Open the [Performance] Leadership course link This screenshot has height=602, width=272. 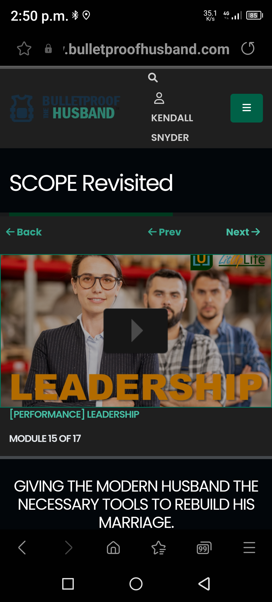(74, 414)
